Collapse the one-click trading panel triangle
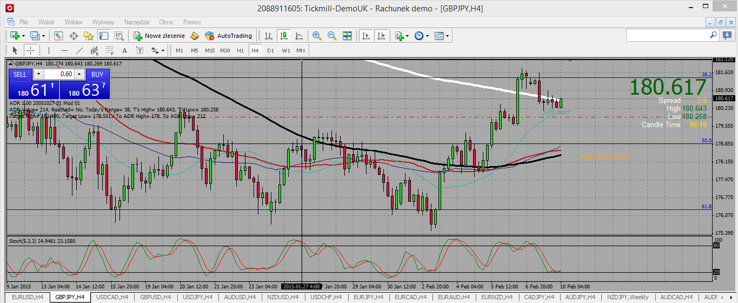The height and width of the screenshot is (303, 738). pyautogui.click(x=11, y=64)
